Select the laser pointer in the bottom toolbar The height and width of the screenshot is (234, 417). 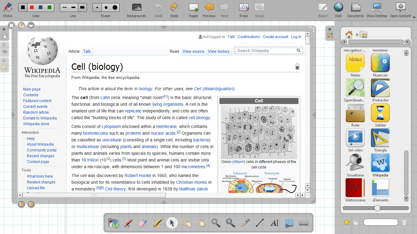tap(245, 223)
